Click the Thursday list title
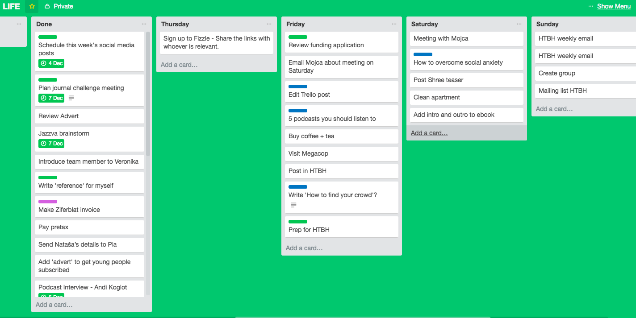 pyautogui.click(x=175, y=24)
